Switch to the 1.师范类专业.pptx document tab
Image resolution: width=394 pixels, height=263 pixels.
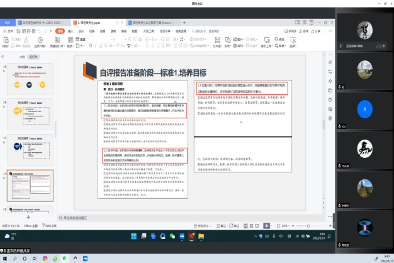[98, 23]
